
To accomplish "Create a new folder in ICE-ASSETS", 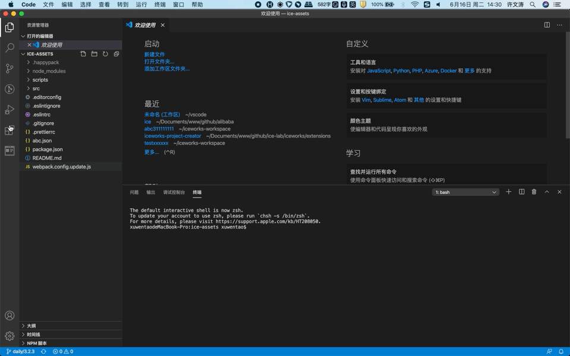I will click(x=94, y=54).
